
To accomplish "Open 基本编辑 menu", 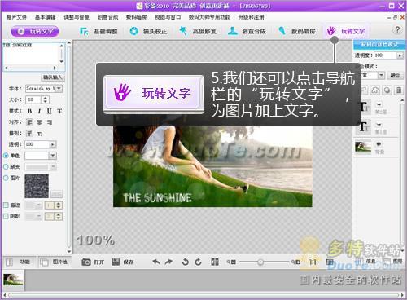I will point(45,17).
